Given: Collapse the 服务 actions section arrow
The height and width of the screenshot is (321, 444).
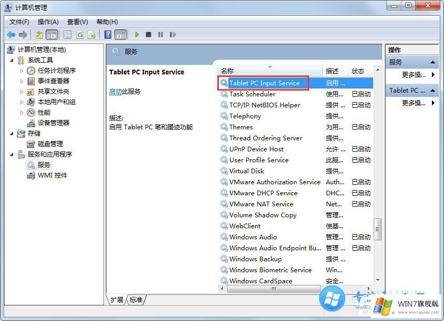Looking at the screenshot, I should click(x=432, y=62).
